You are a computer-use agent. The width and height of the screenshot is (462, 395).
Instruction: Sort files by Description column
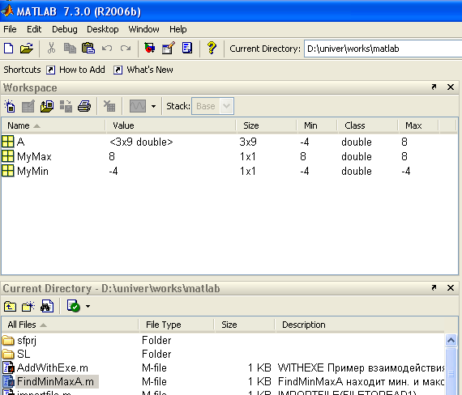coord(359,325)
